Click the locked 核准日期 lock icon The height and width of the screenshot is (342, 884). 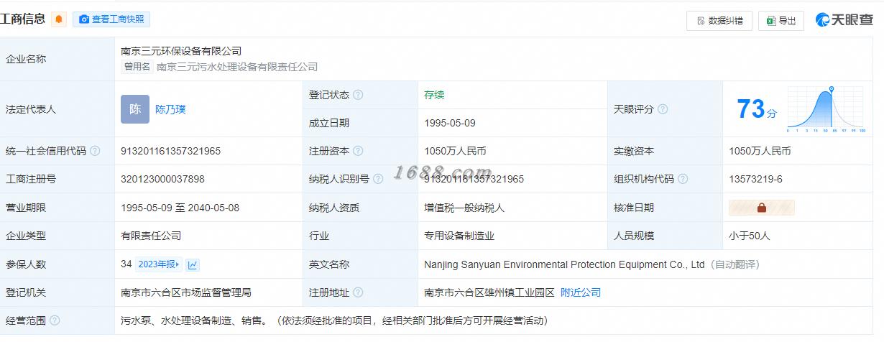(x=762, y=208)
